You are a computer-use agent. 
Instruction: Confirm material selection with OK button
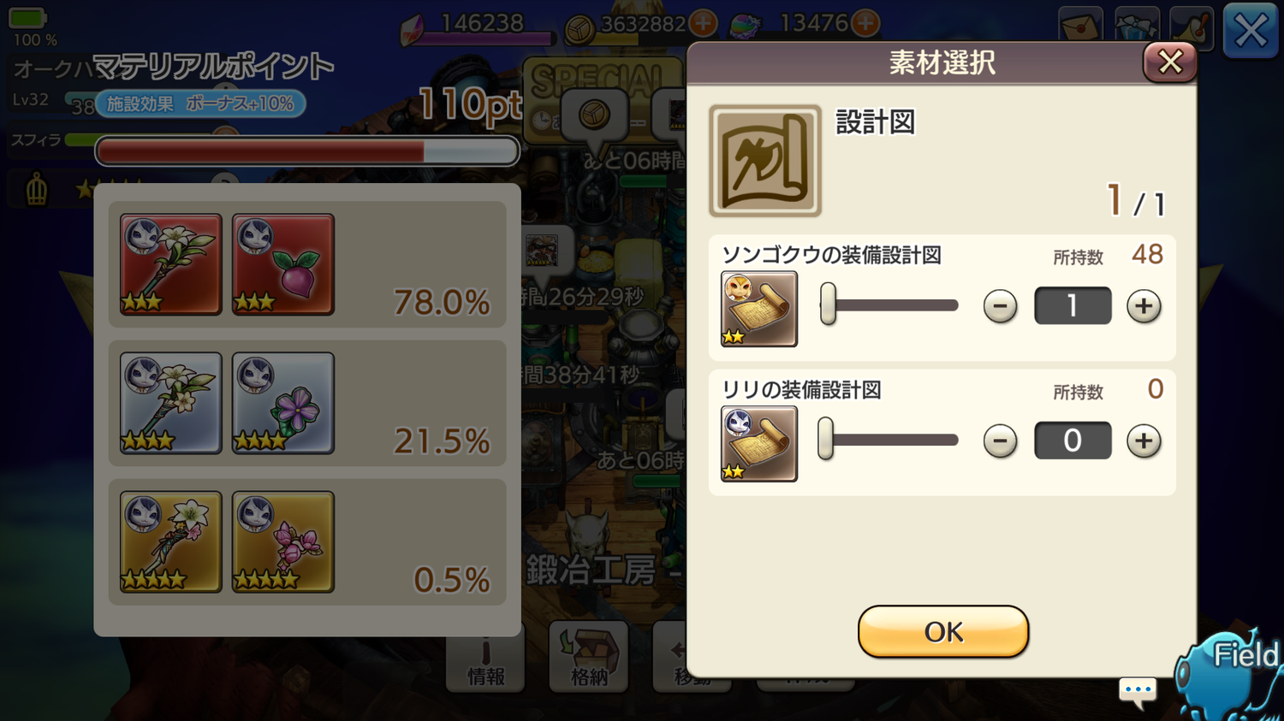tap(943, 632)
